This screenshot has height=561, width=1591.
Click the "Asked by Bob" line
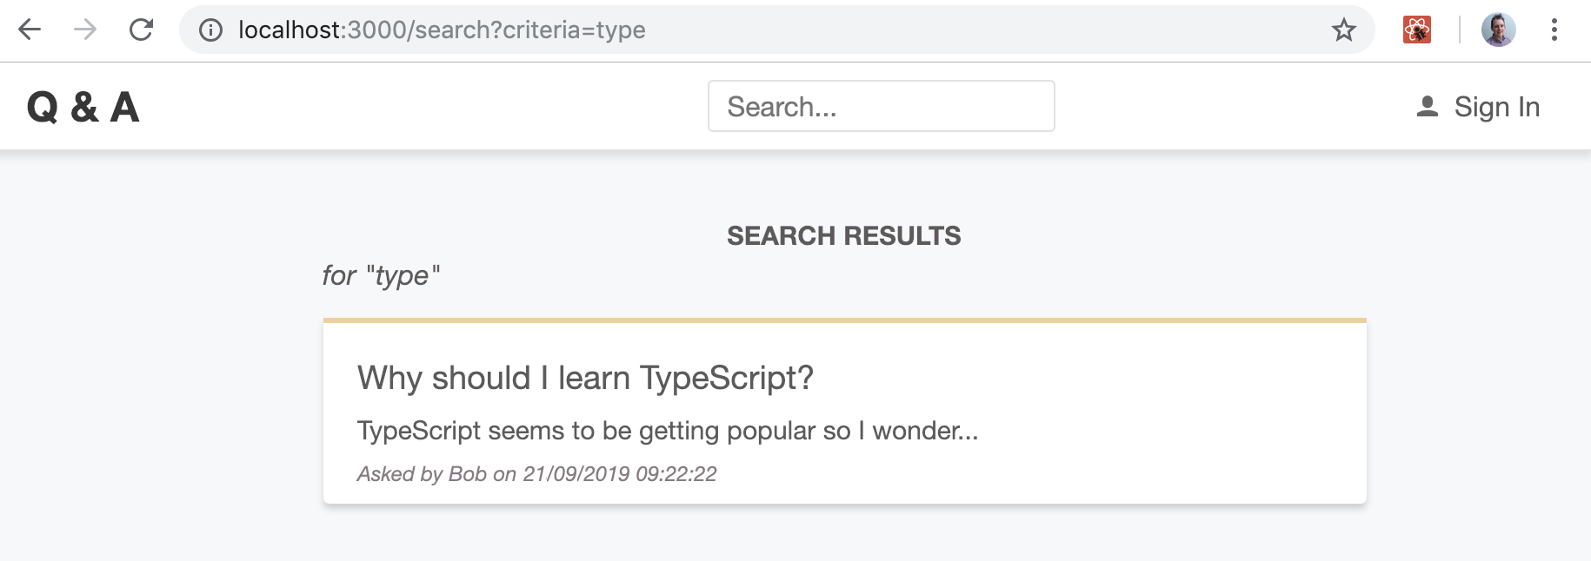point(536,474)
